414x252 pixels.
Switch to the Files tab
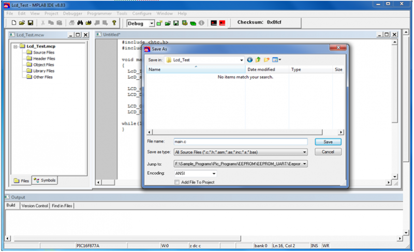(x=21, y=181)
